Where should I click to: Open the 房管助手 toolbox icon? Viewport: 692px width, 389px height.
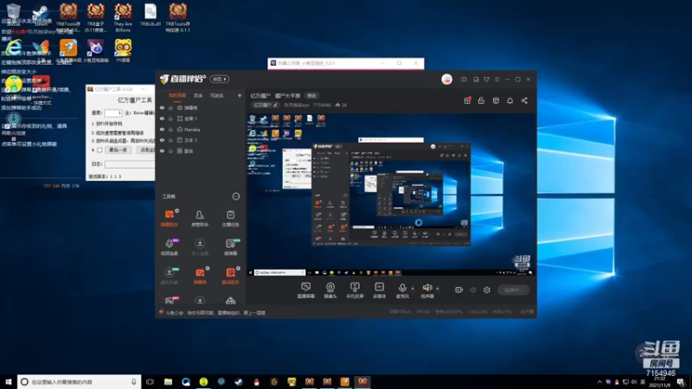pyautogui.click(x=200, y=218)
